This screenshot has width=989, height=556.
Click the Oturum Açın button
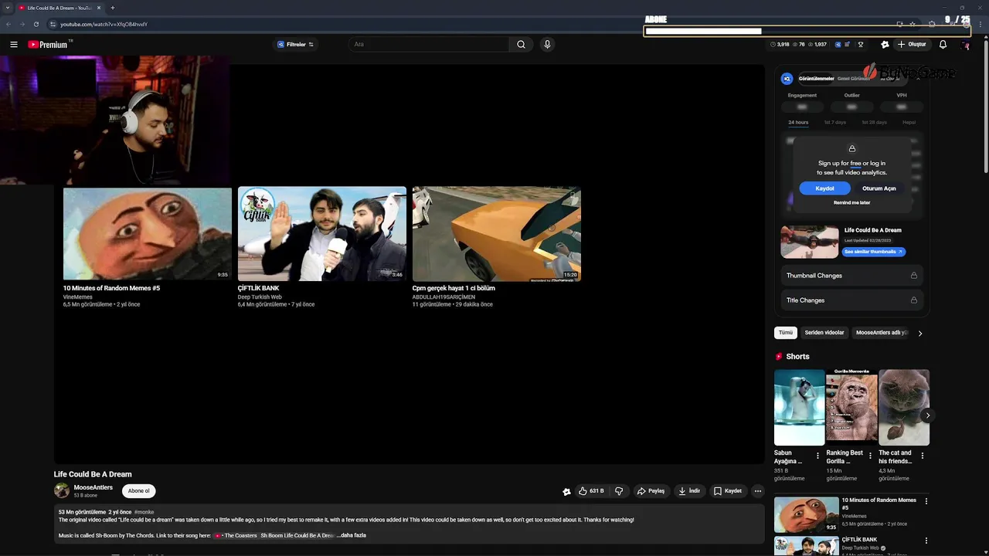click(x=879, y=188)
